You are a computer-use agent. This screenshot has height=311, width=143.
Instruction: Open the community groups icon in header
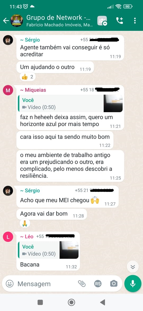(102, 21)
